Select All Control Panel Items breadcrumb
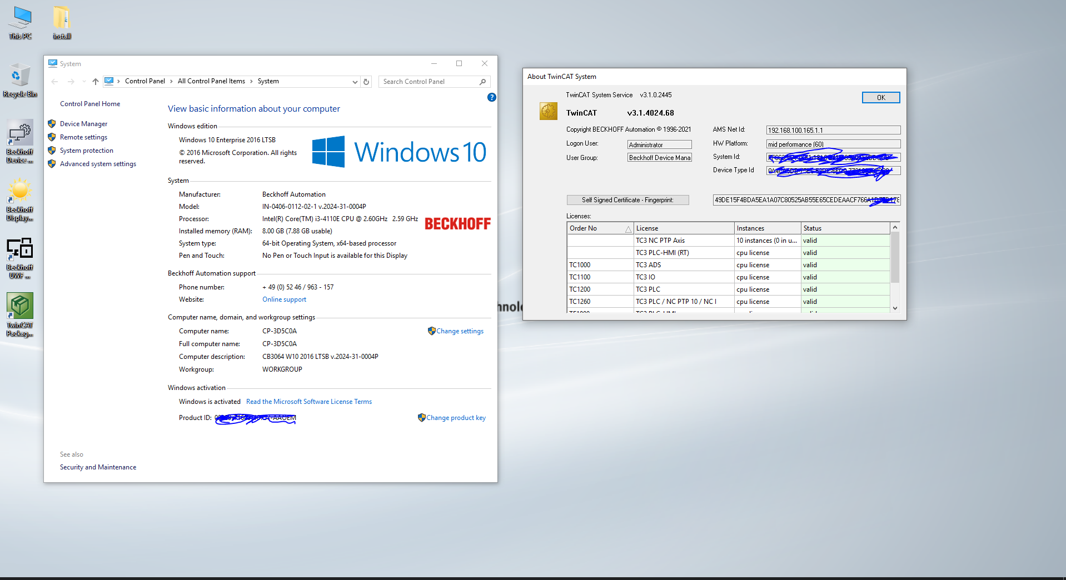The image size is (1066, 580). tap(211, 81)
